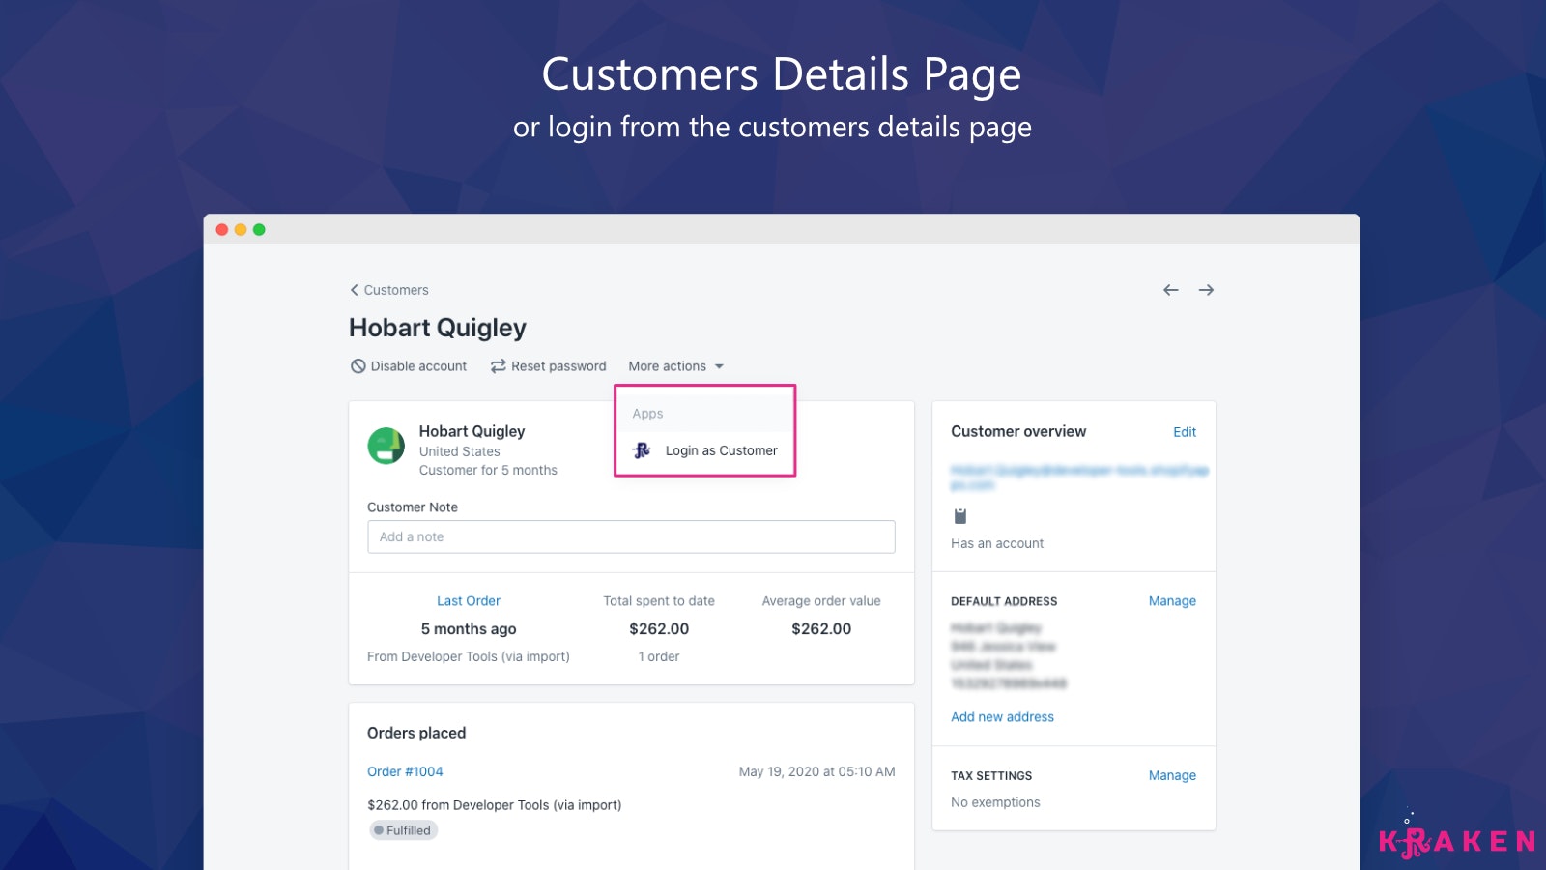Click inside the Add a note field
Screen dimensions: 1546x870
tap(632, 536)
